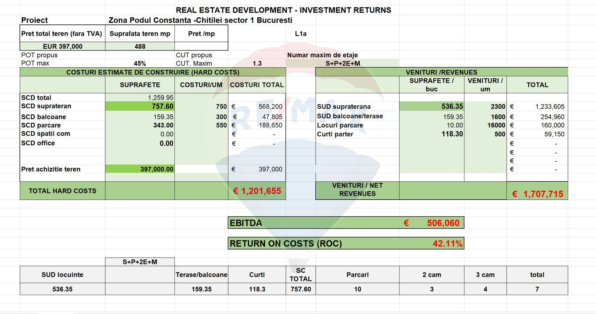This screenshot has height=314, width=596.
Task: Click the land area cell showing 488
Action: click(x=140, y=46)
